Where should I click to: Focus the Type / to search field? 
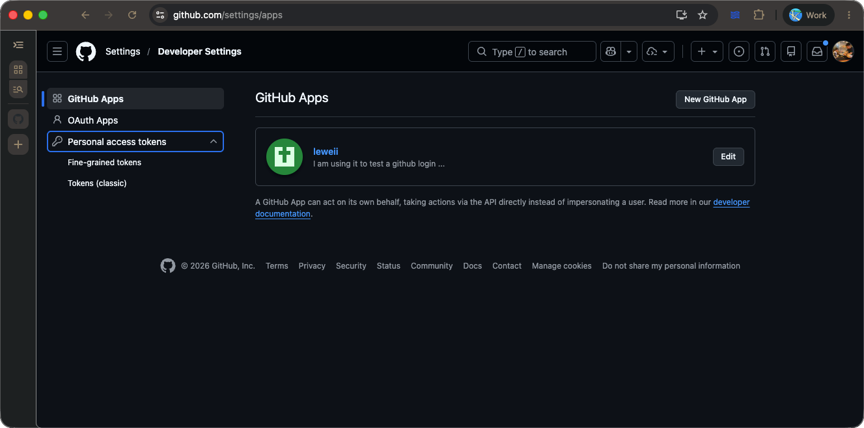(x=532, y=51)
